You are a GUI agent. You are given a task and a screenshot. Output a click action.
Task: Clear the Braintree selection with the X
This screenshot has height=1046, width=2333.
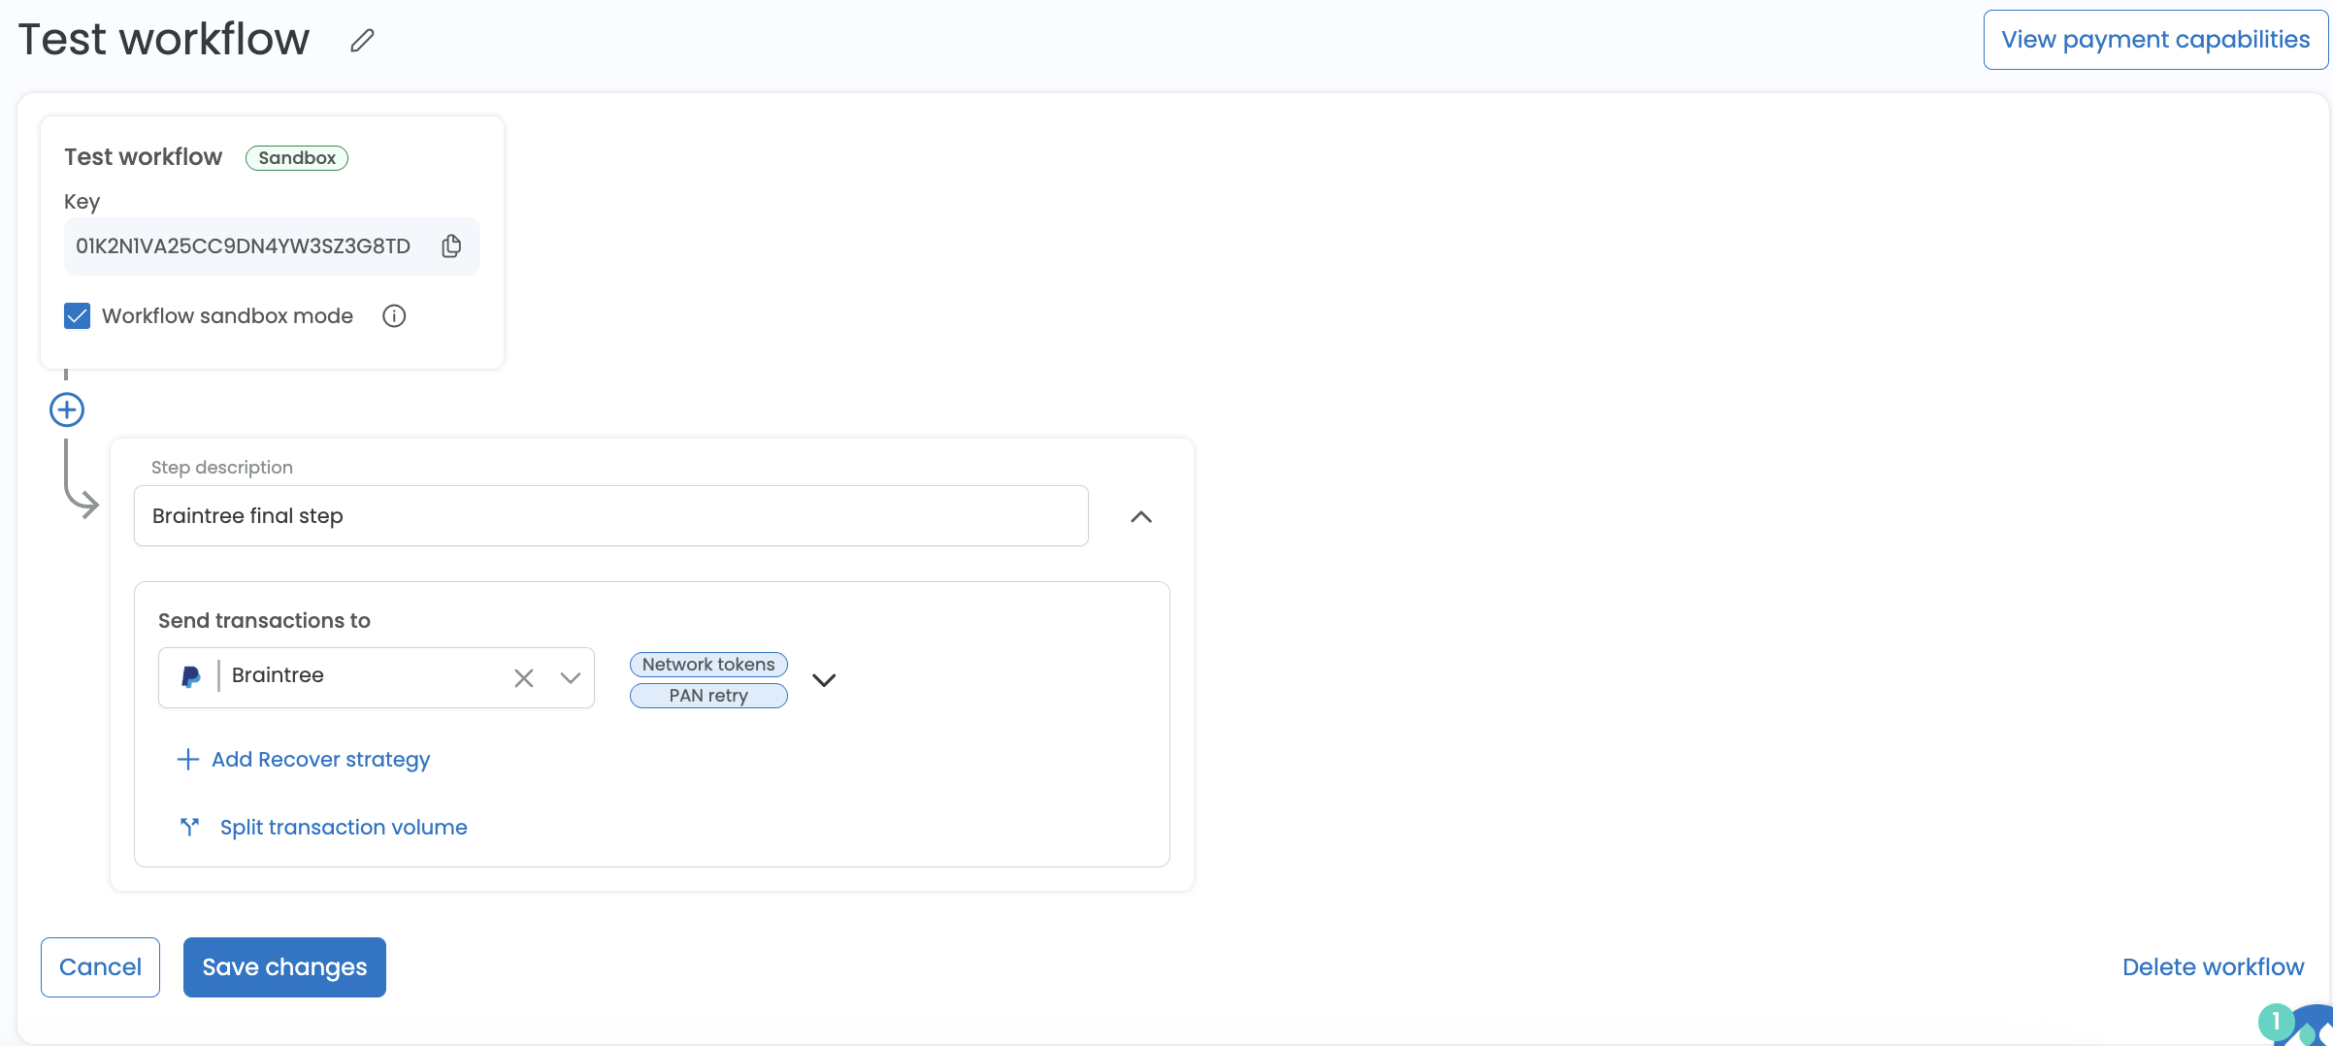coord(524,678)
